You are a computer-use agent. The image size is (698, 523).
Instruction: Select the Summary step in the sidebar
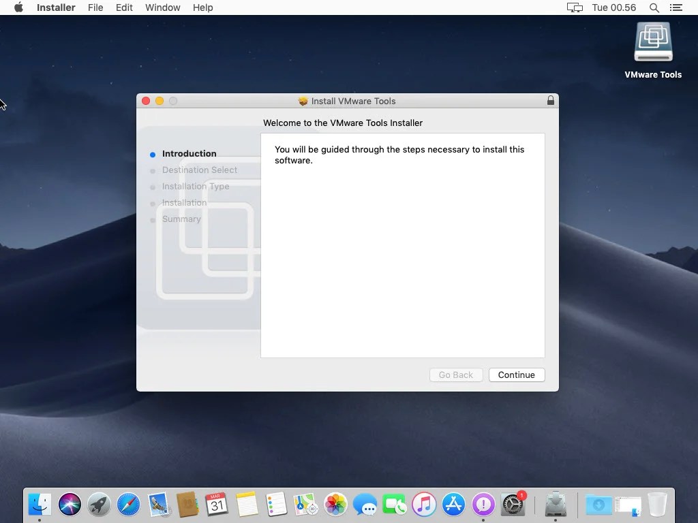[181, 219]
